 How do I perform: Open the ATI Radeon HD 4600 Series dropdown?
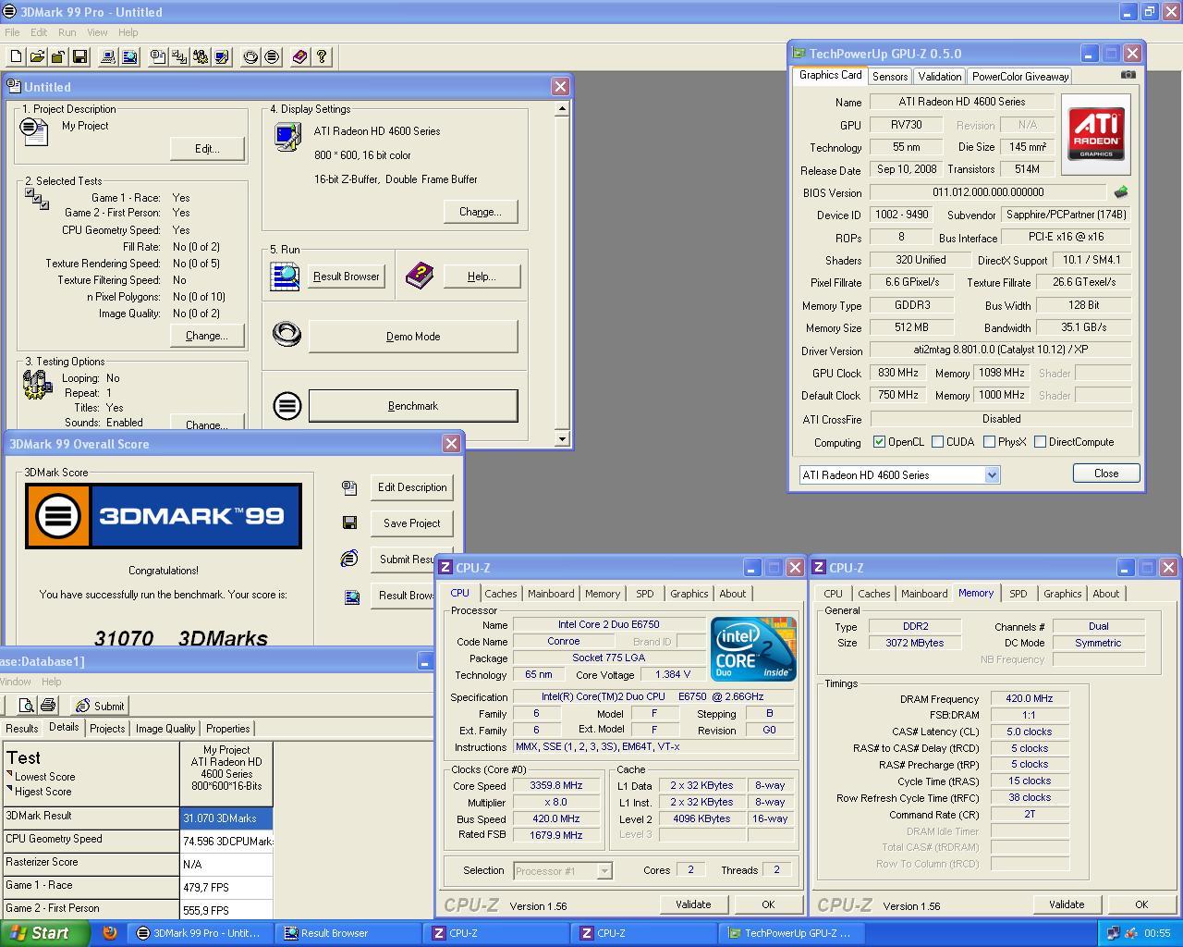[x=992, y=474]
